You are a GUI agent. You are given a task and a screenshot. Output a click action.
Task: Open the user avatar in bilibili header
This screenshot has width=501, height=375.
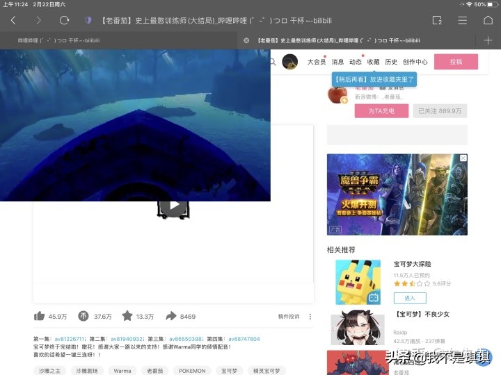289,62
